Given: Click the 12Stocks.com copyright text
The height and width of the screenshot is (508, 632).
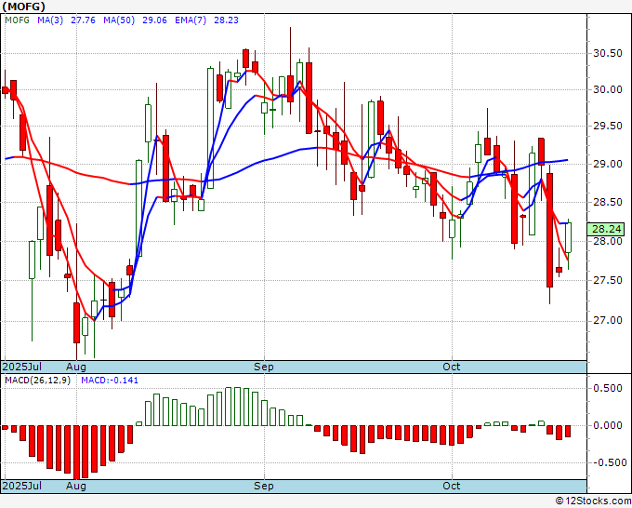Looking at the screenshot, I should [593, 501].
